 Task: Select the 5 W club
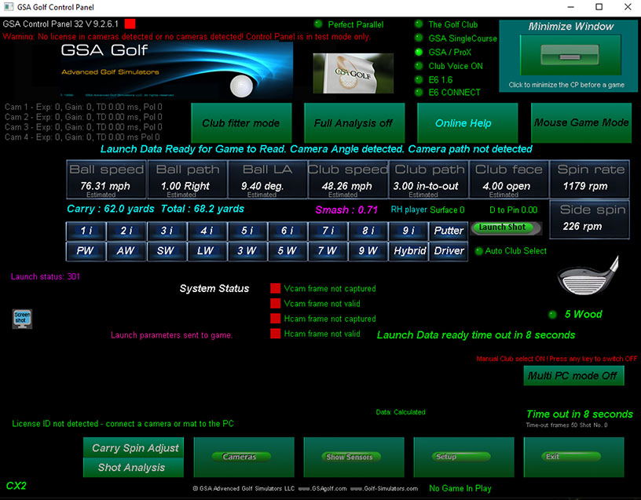click(287, 251)
